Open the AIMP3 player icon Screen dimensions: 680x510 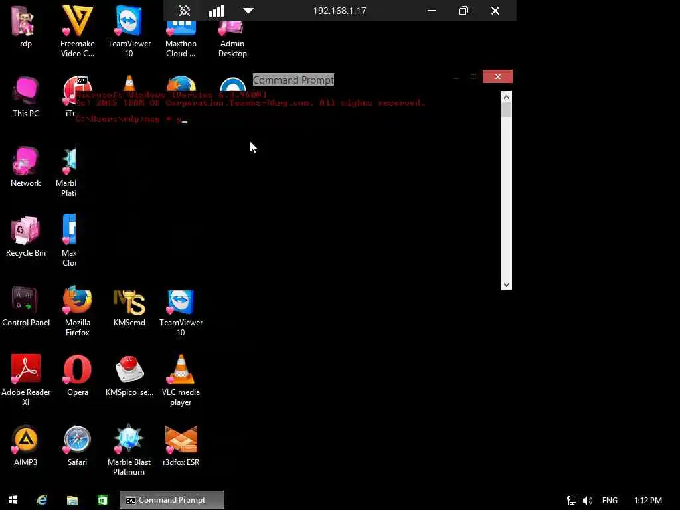coord(26,446)
